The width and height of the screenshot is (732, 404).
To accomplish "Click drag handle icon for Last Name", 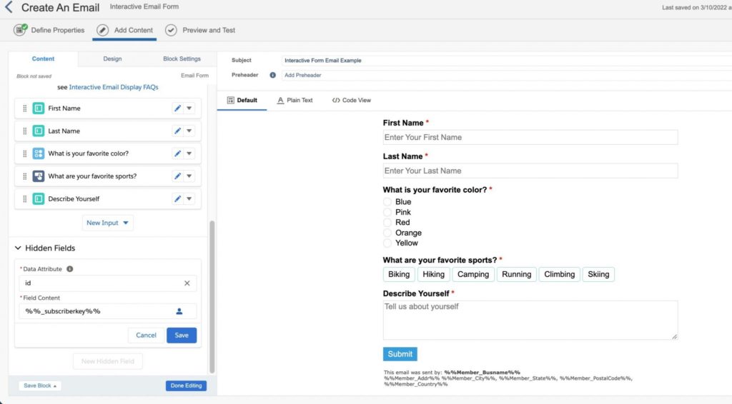I will (25, 131).
